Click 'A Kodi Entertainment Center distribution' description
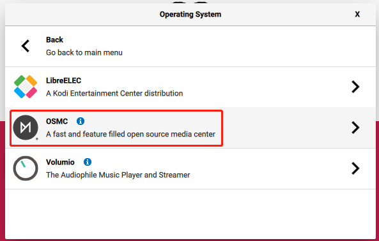The height and width of the screenshot is (241, 379). (114, 93)
